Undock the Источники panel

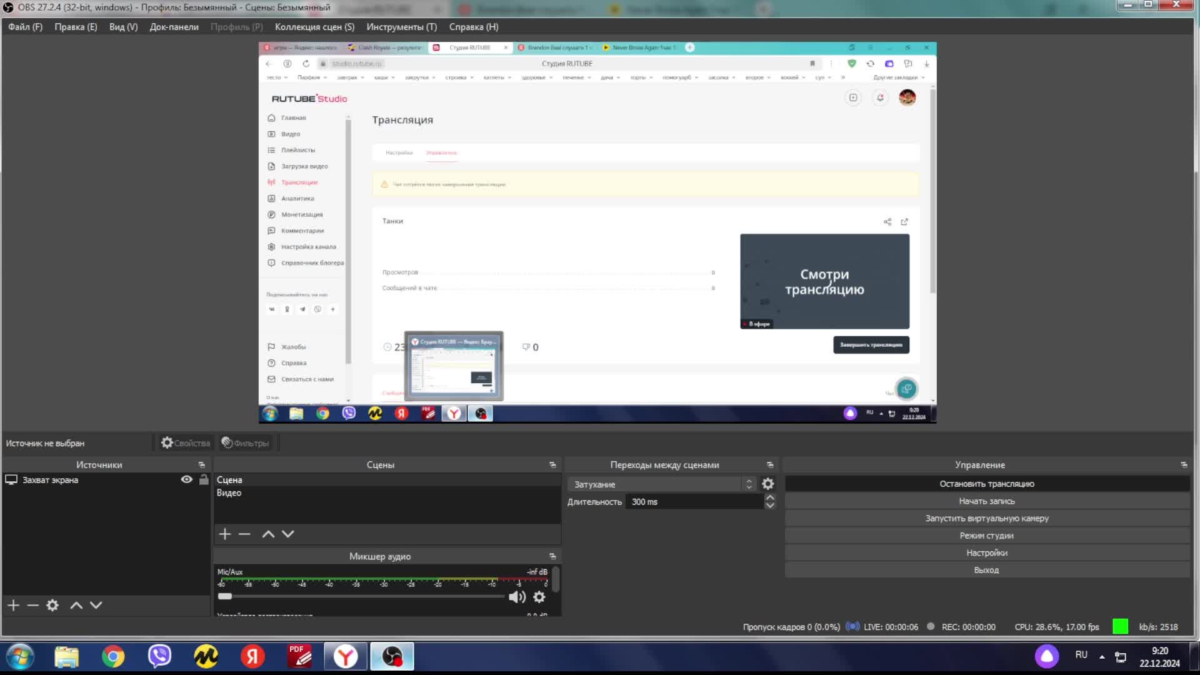201,465
